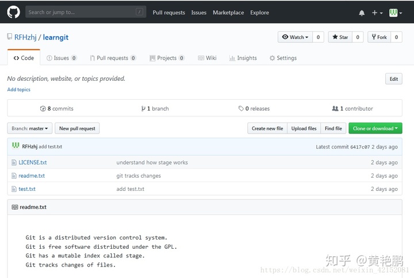Switch to the Code tab
414x278 pixels.
[x=24, y=58]
